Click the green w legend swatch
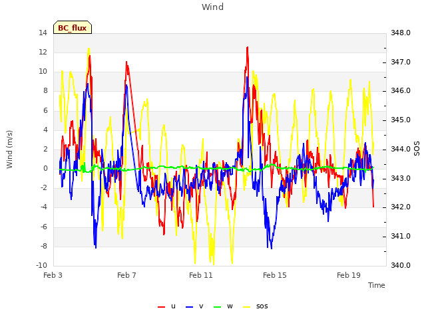426x319 pixels. tap(218, 307)
